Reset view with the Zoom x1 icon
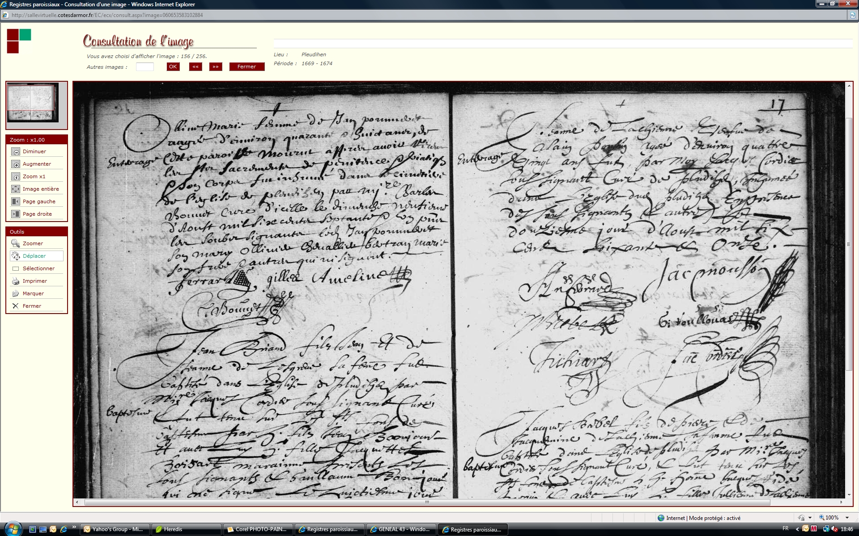 point(16,176)
